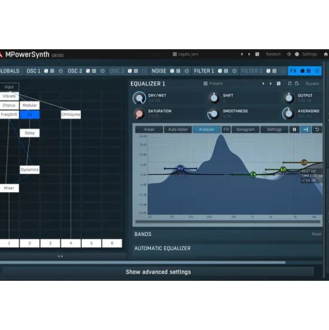Randomize OSC 2 with its dice icon
Screen dimensions: 329x330
pyautogui.click(x=88, y=71)
